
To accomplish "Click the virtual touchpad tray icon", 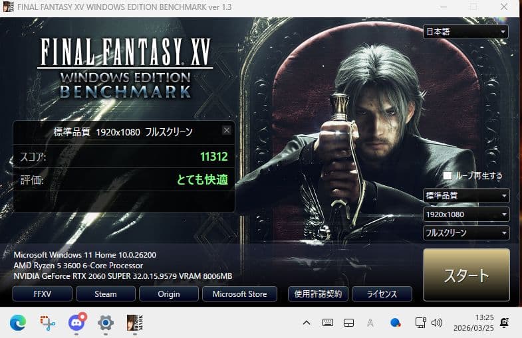I will pos(348,323).
